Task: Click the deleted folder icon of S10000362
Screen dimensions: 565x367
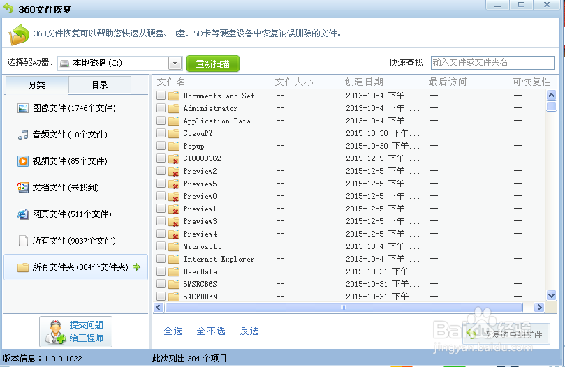Action: coord(174,159)
